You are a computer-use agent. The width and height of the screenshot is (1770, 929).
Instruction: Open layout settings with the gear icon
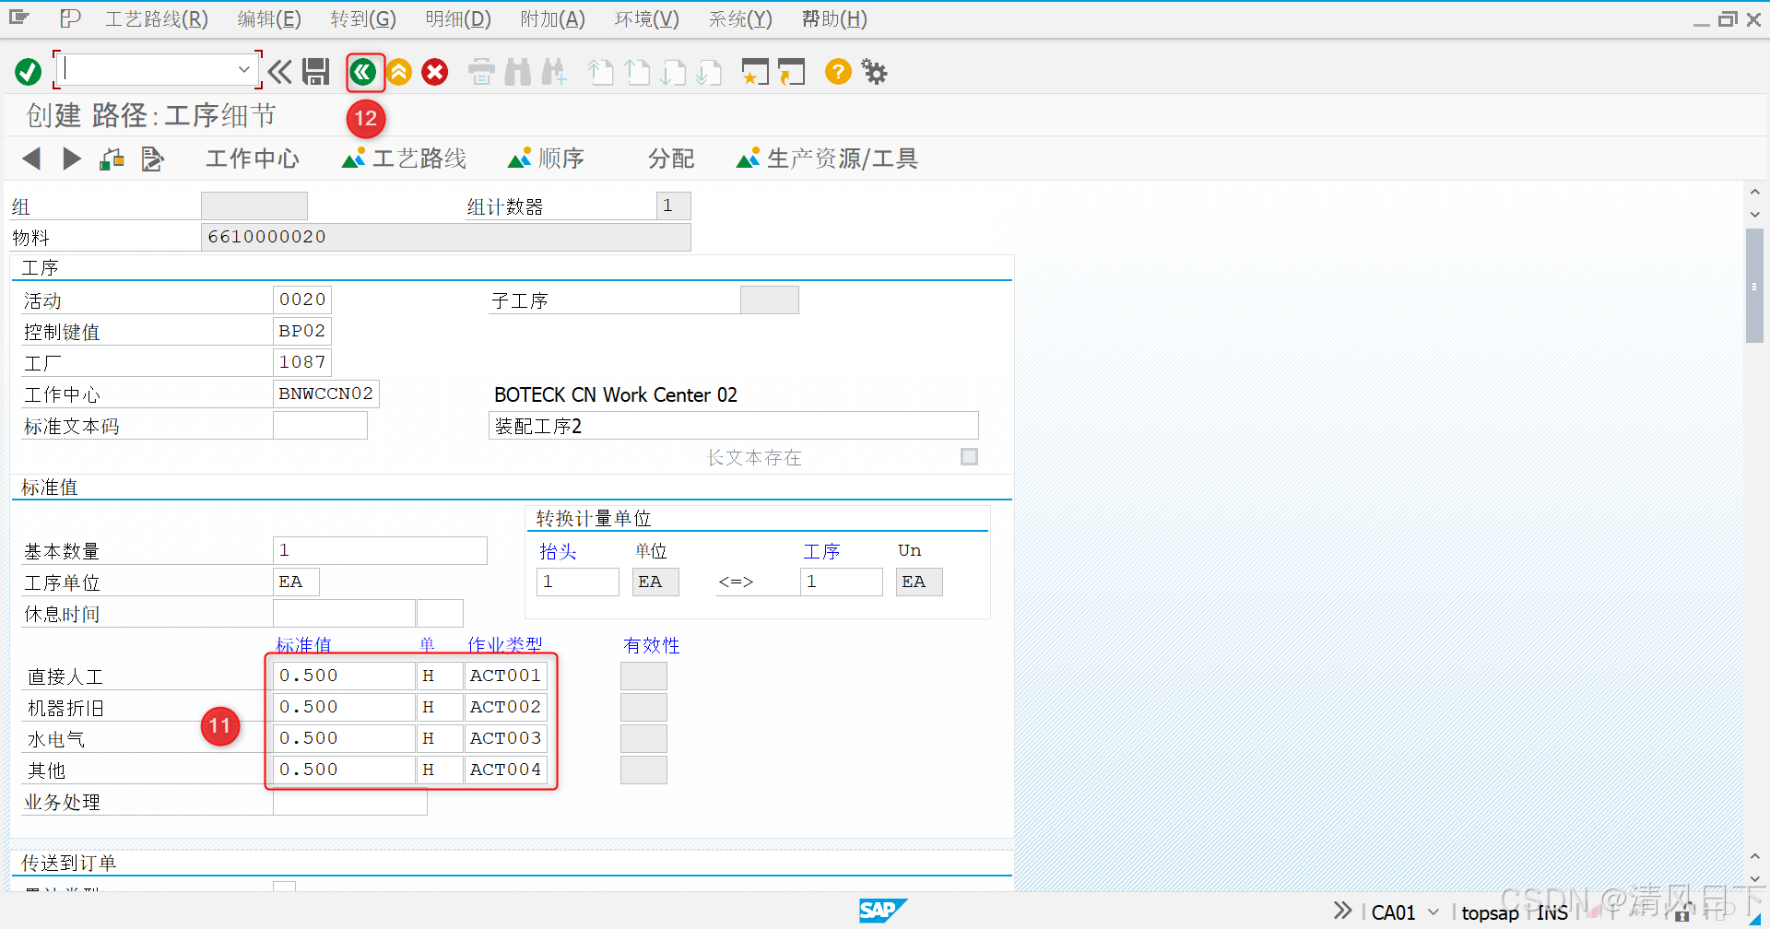[x=873, y=71]
